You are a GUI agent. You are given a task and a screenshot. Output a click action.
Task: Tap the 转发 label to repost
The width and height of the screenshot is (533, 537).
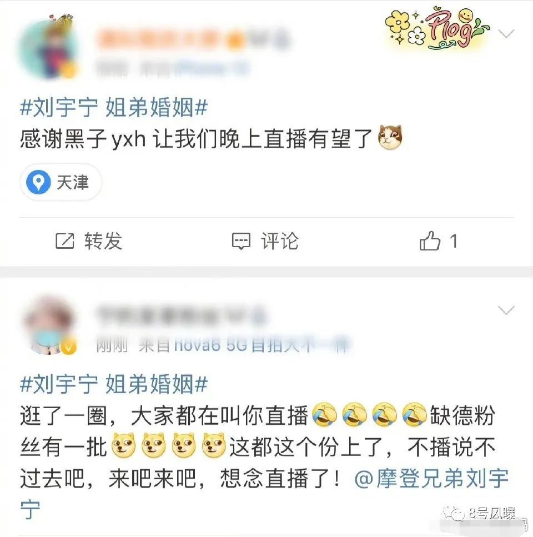103,241
